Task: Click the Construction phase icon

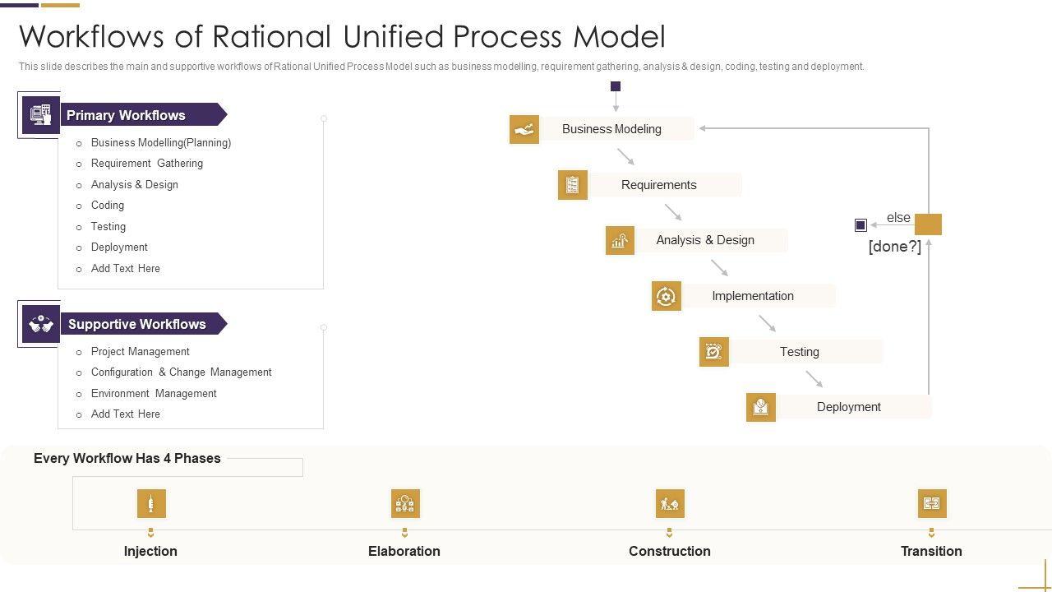Action: tap(670, 503)
